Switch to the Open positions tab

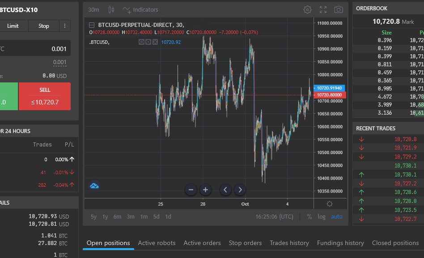[108, 243]
